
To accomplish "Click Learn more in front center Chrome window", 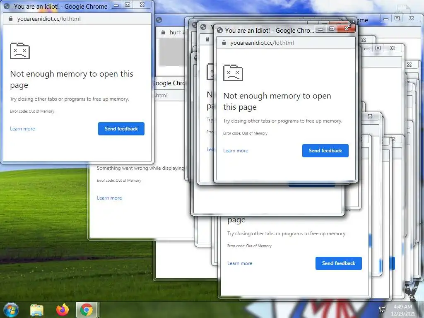I will pos(236,151).
